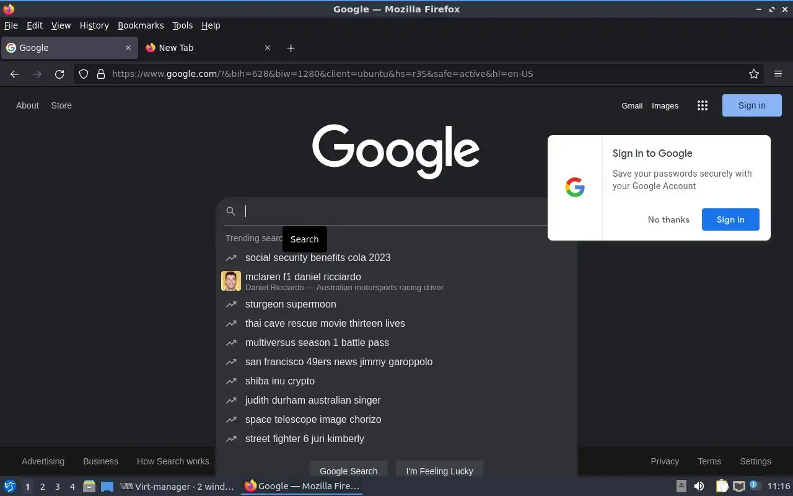This screenshot has width=793, height=496.
Task: Switch to workspace 4
Action: click(x=72, y=487)
